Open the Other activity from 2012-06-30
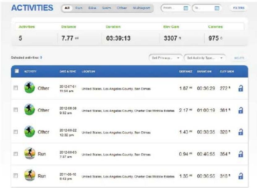 tap(43, 110)
